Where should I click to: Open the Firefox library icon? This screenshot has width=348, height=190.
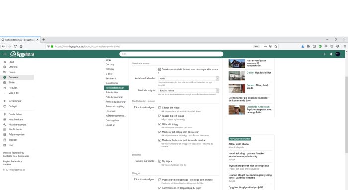pos(309,46)
